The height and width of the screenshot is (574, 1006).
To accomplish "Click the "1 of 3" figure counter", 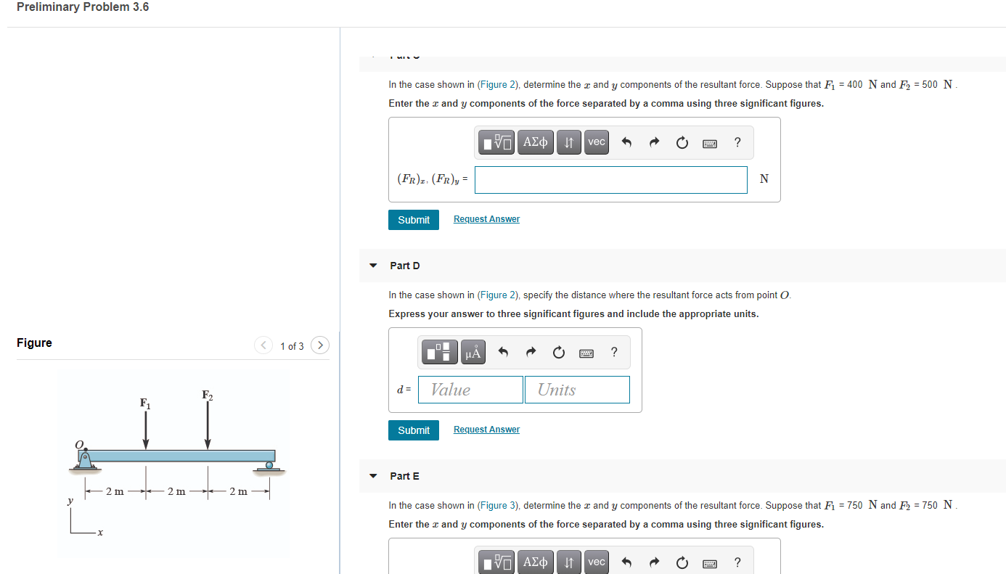I will click(x=293, y=346).
